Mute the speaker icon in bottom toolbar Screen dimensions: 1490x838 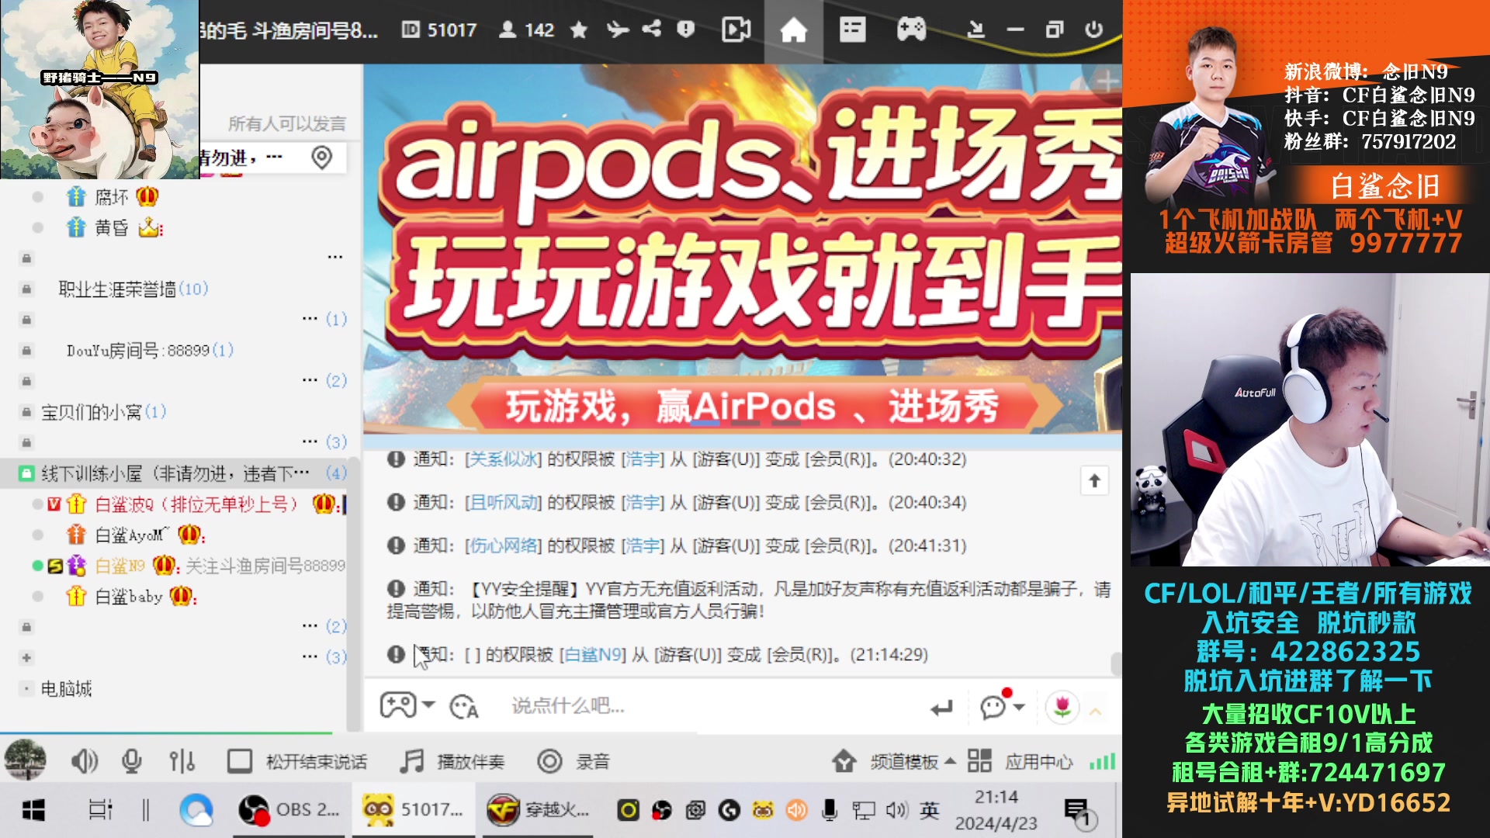[x=83, y=762]
